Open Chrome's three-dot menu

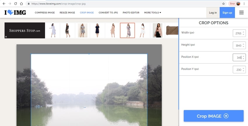244,4
